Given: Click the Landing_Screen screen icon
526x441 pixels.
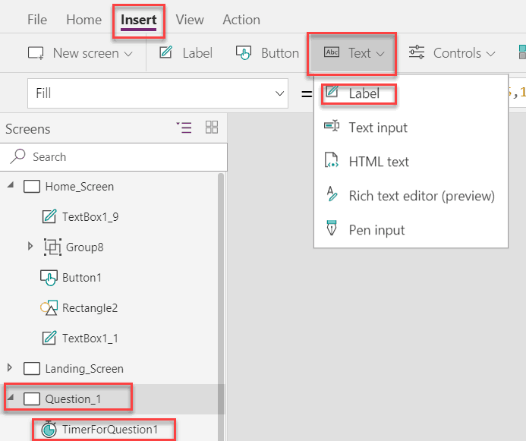Looking at the screenshot, I should [x=32, y=368].
